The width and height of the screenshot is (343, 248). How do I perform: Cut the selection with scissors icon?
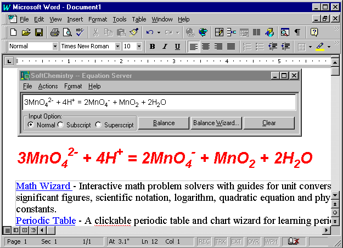[95, 32]
